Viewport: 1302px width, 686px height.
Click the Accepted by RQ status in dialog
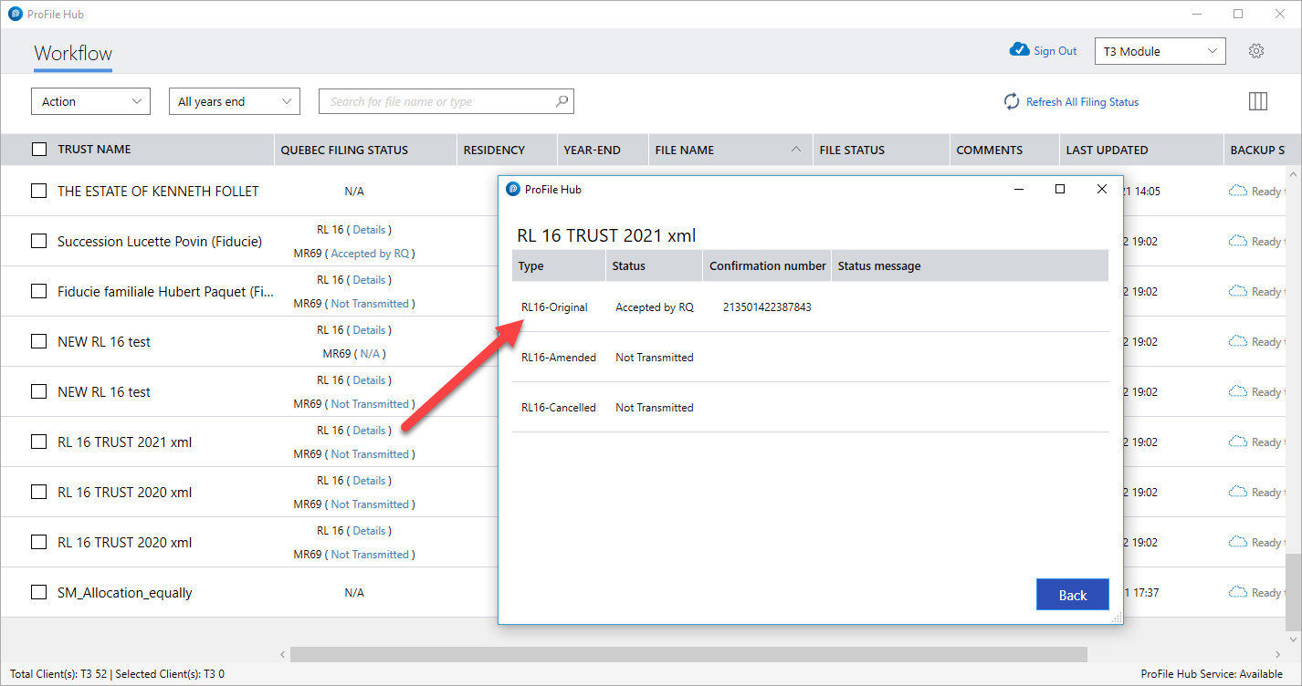(x=655, y=307)
